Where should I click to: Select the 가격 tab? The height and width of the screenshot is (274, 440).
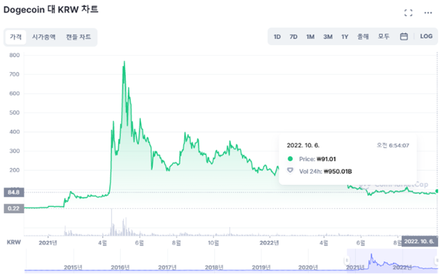(x=16, y=37)
